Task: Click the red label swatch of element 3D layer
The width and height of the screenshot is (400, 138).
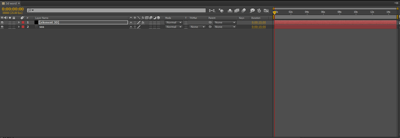Action: pyautogui.click(x=23, y=22)
